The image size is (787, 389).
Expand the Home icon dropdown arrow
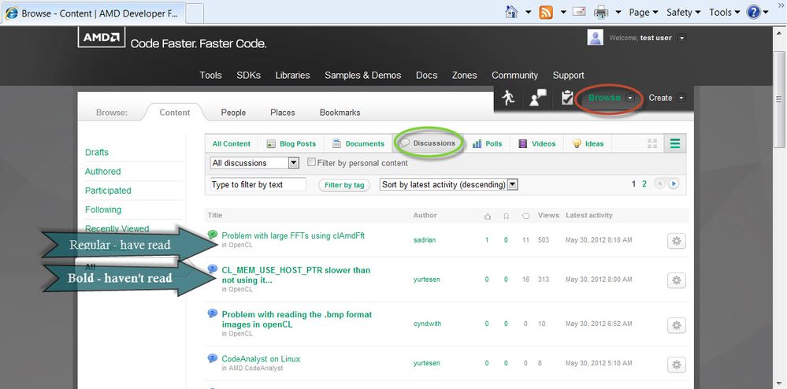[x=528, y=12]
